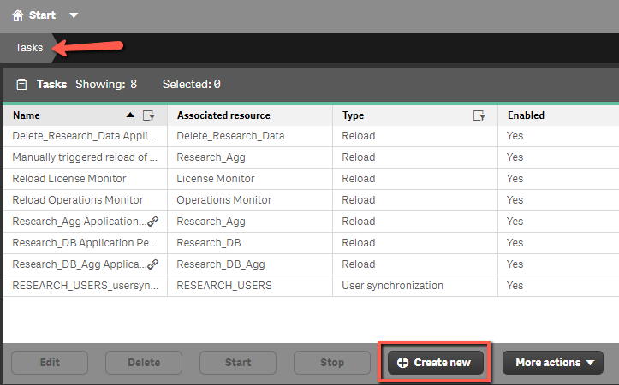This screenshot has width=619, height=385.
Task: Click the Stop button
Action: pos(332,363)
